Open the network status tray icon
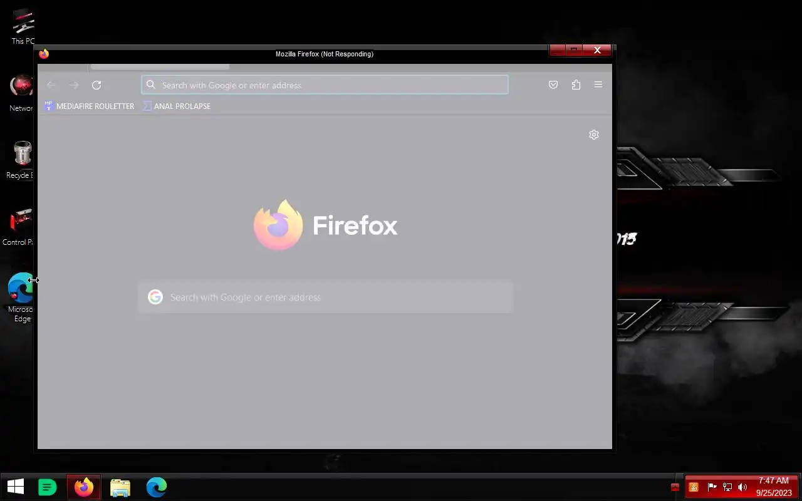Screen dimensions: 802x501 (x=727, y=487)
